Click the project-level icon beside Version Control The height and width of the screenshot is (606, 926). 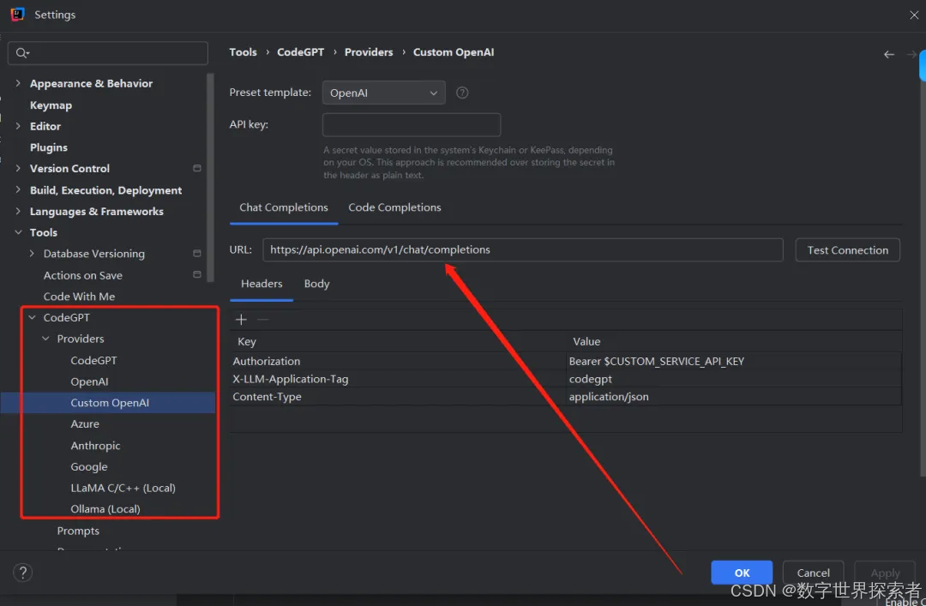197,168
